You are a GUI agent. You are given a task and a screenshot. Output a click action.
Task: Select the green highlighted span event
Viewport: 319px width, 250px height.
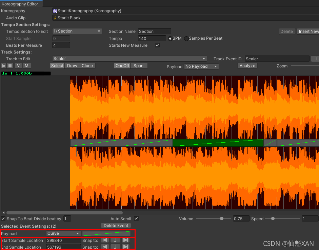[x=218, y=143]
